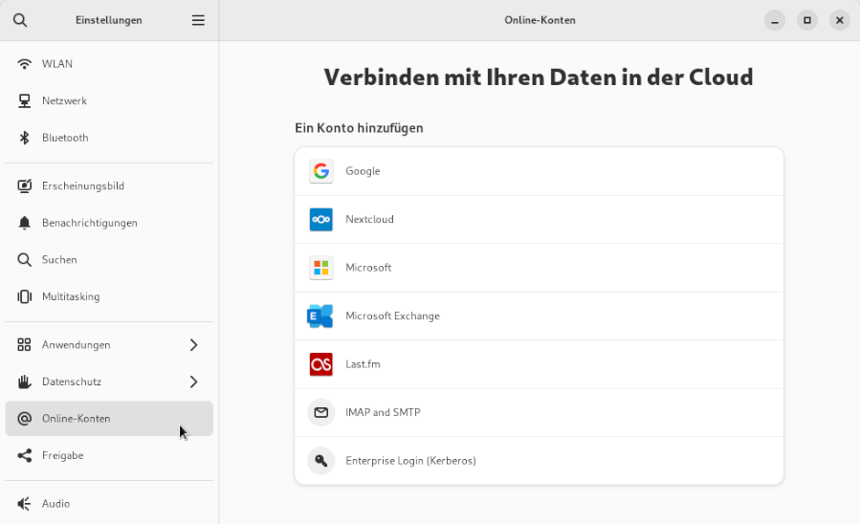The image size is (860, 524).
Task: Click the Last.fm red logo icon
Action: (x=320, y=364)
